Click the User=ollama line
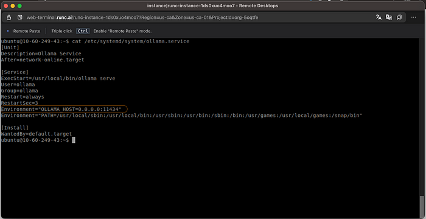Viewport: 426px width, 219px height. (x=18, y=85)
